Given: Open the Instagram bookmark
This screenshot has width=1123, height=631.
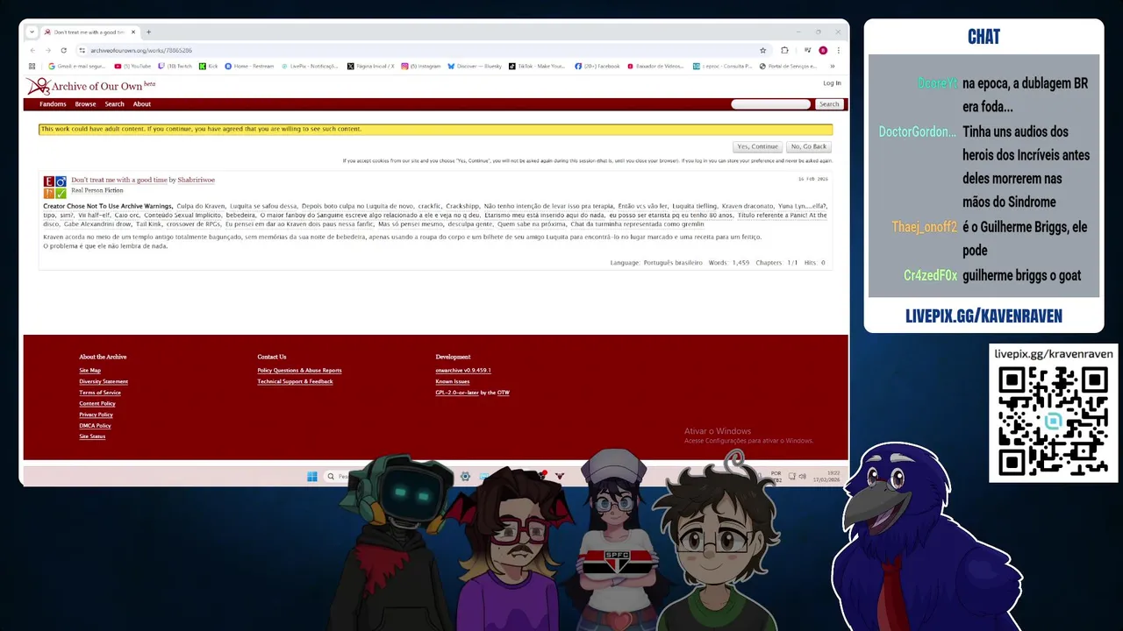Looking at the screenshot, I should 421,66.
